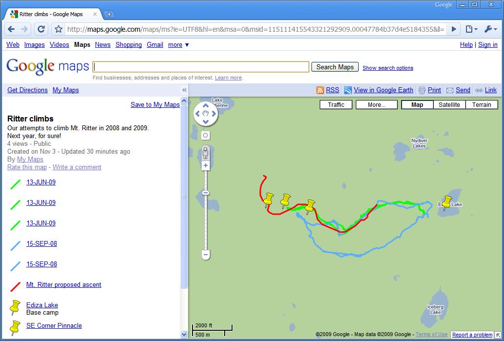Open Mt. Ritter proposed ascent link
The width and height of the screenshot is (504, 341).
(64, 285)
